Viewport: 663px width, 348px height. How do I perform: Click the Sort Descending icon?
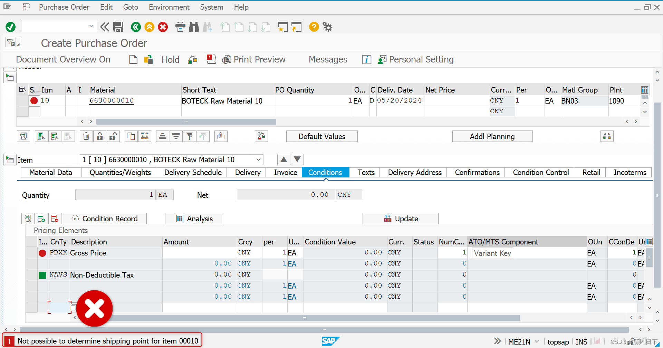point(176,136)
